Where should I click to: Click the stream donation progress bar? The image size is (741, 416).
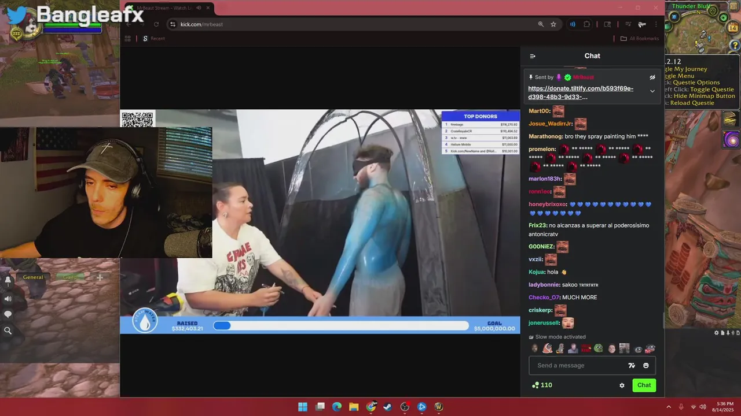(341, 326)
